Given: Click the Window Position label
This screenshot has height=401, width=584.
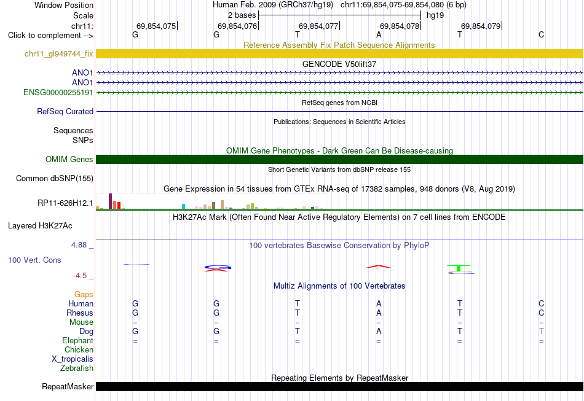Looking at the screenshot, I should click(x=64, y=5).
